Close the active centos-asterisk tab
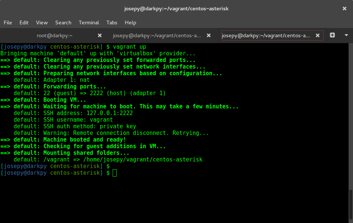The image size is (353, 223). [x=318, y=35]
